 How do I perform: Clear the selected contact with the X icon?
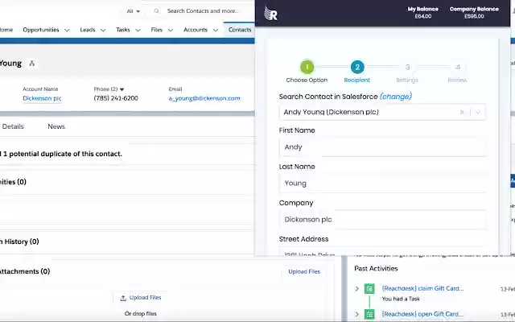[x=462, y=112]
